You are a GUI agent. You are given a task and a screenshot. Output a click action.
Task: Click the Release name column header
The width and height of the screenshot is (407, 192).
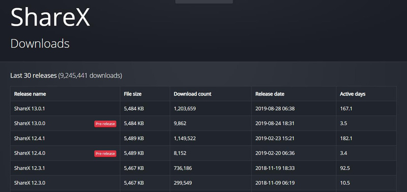point(30,94)
